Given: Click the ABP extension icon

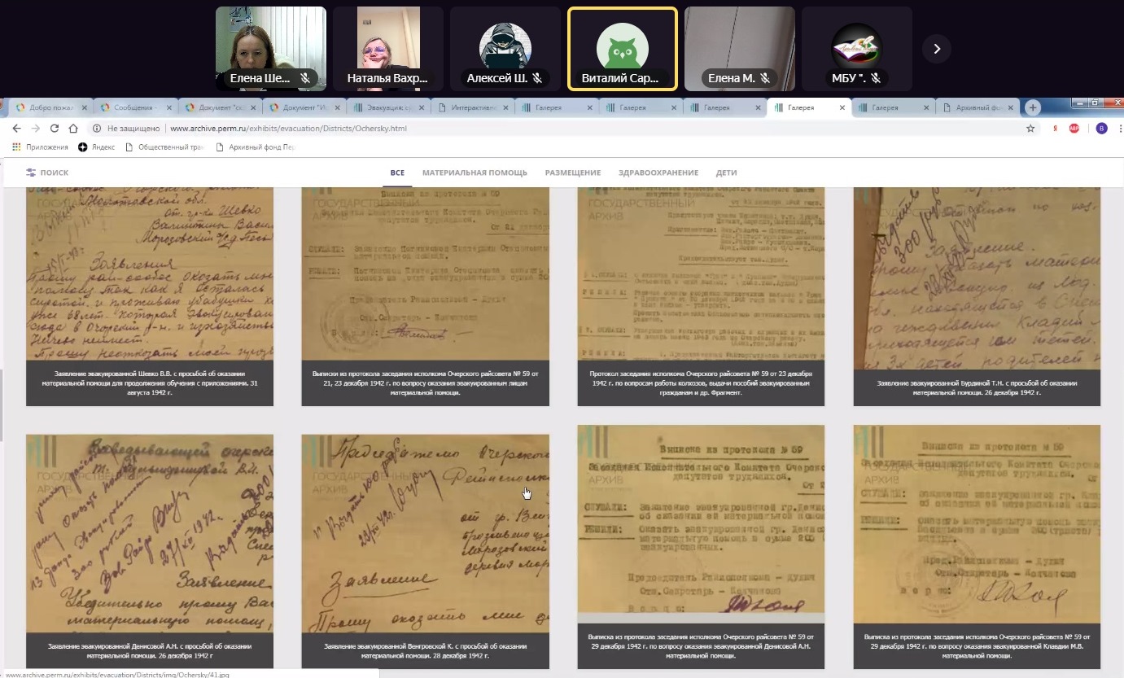Looking at the screenshot, I should 1074,129.
